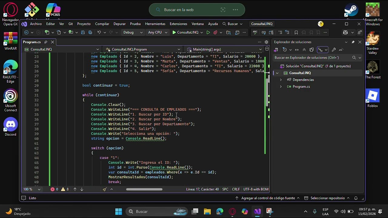Open the notifications bell in status bar
Viewport: 388px width, 218px height.
tap(356, 198)
